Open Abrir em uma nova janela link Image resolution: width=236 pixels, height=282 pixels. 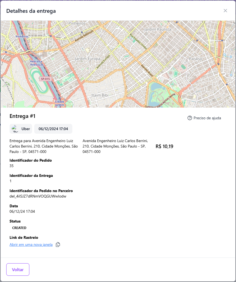point(31,245)
